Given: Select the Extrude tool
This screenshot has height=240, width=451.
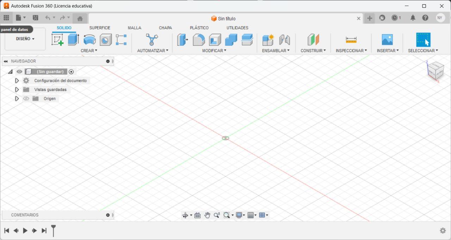Looking at the screenshot, I should 73,39.
